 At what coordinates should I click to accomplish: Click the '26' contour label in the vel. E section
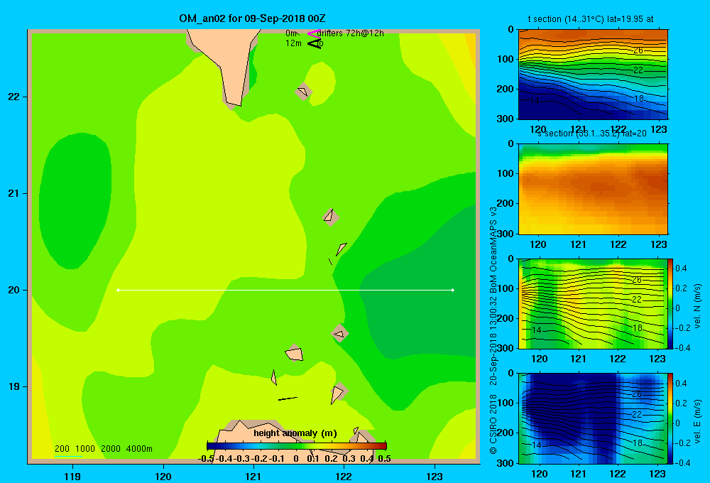point(637,394)
